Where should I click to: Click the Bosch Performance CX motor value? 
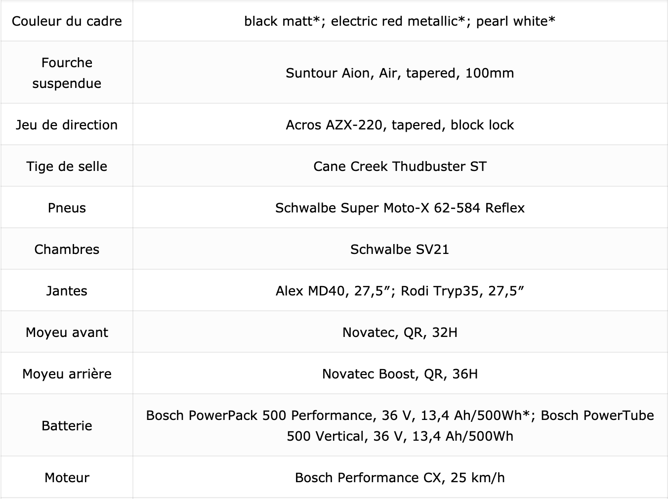point(400,477)
